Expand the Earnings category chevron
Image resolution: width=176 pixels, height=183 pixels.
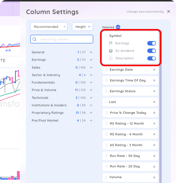coord(91,60)
